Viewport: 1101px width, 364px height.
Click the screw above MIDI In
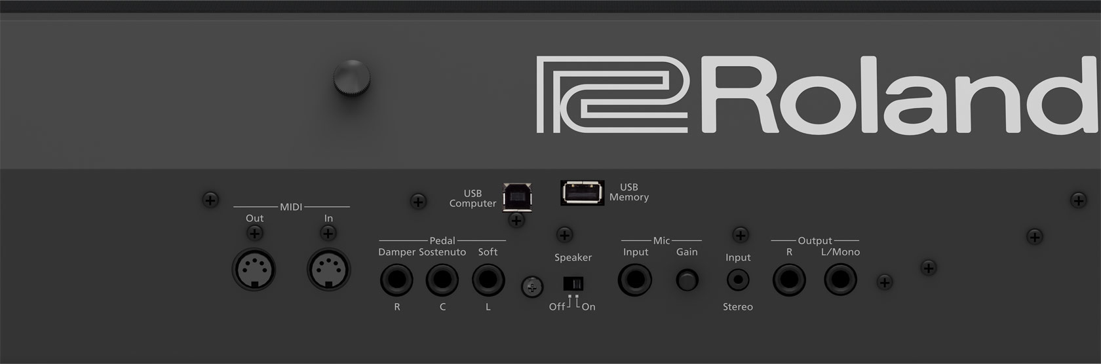click(328, 233)
